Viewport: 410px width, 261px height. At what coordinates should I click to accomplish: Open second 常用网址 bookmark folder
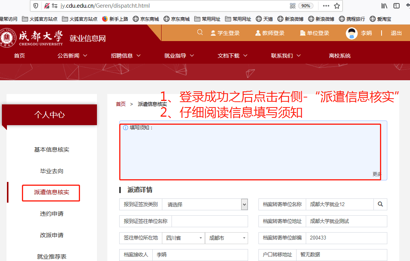238,19
